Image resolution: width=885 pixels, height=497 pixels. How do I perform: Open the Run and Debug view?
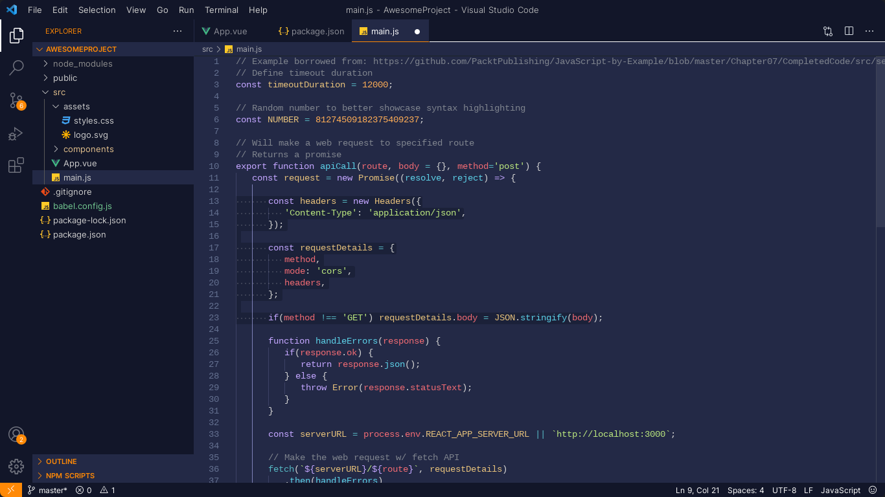tap(16, 134)
